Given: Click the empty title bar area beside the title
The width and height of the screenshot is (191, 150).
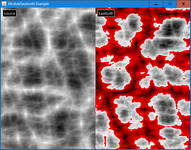Looking at the screenshot, I should (x=98, y=4).
